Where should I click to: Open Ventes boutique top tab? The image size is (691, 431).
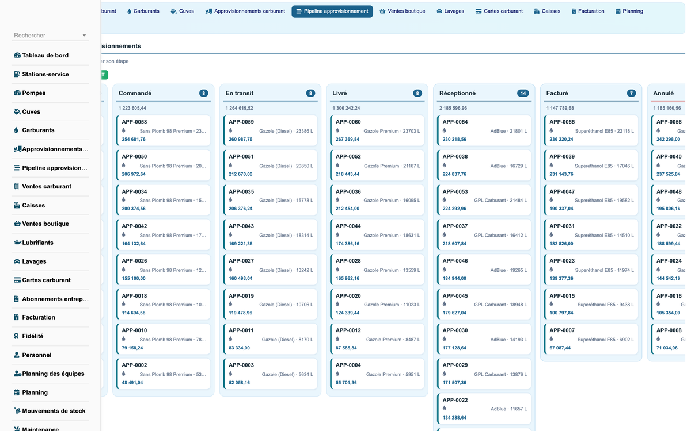pyautogui.click(x=403, y=11)
